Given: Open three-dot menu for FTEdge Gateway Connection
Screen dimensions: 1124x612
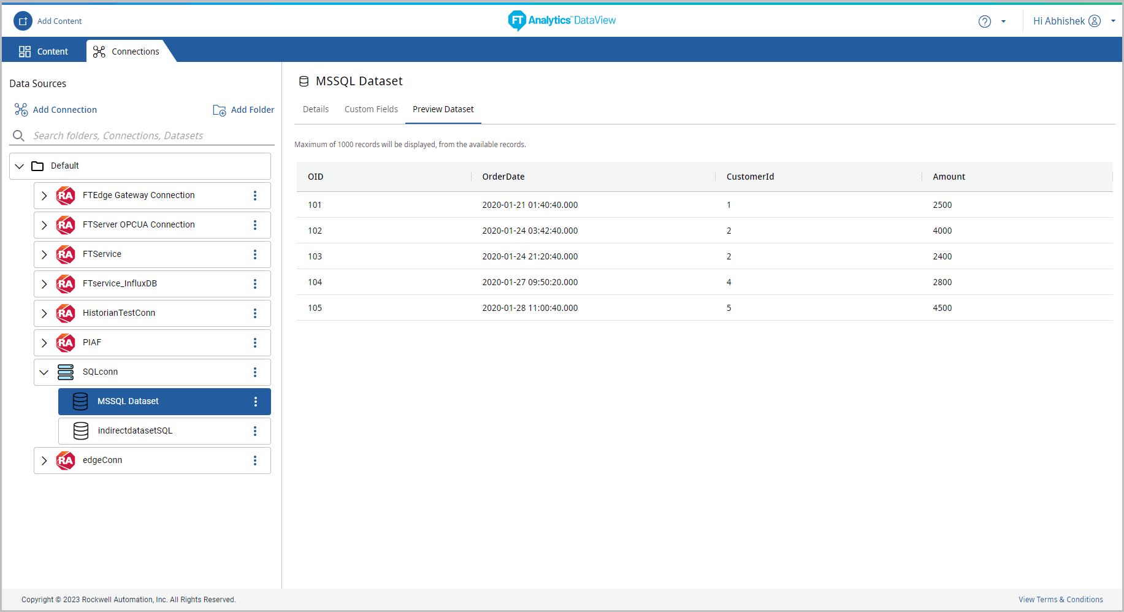Looking at the screenshot, I should click(255, 196).
